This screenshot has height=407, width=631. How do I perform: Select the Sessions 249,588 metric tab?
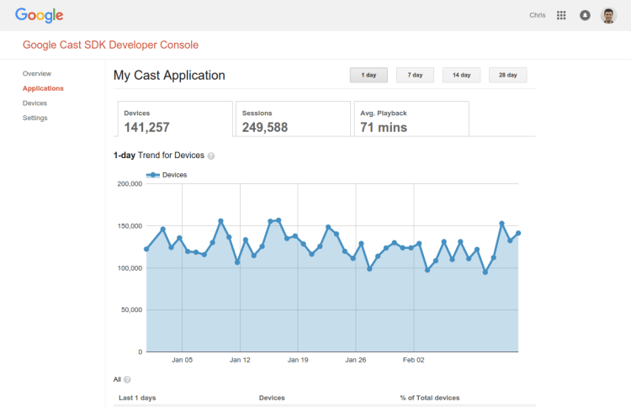[293, 119]
